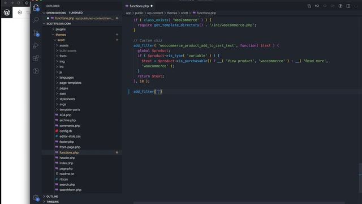Open the sixth activity bar icon view
Viewport: 362px width, 204px height.
click(36, 71)
